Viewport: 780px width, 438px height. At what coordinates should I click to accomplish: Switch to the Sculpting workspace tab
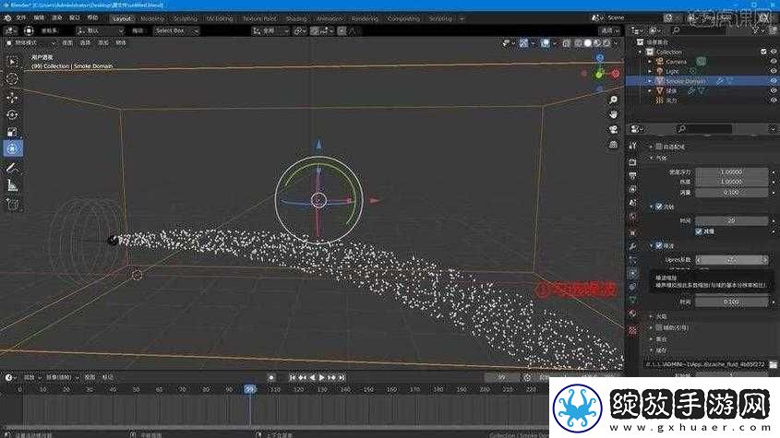185,18
